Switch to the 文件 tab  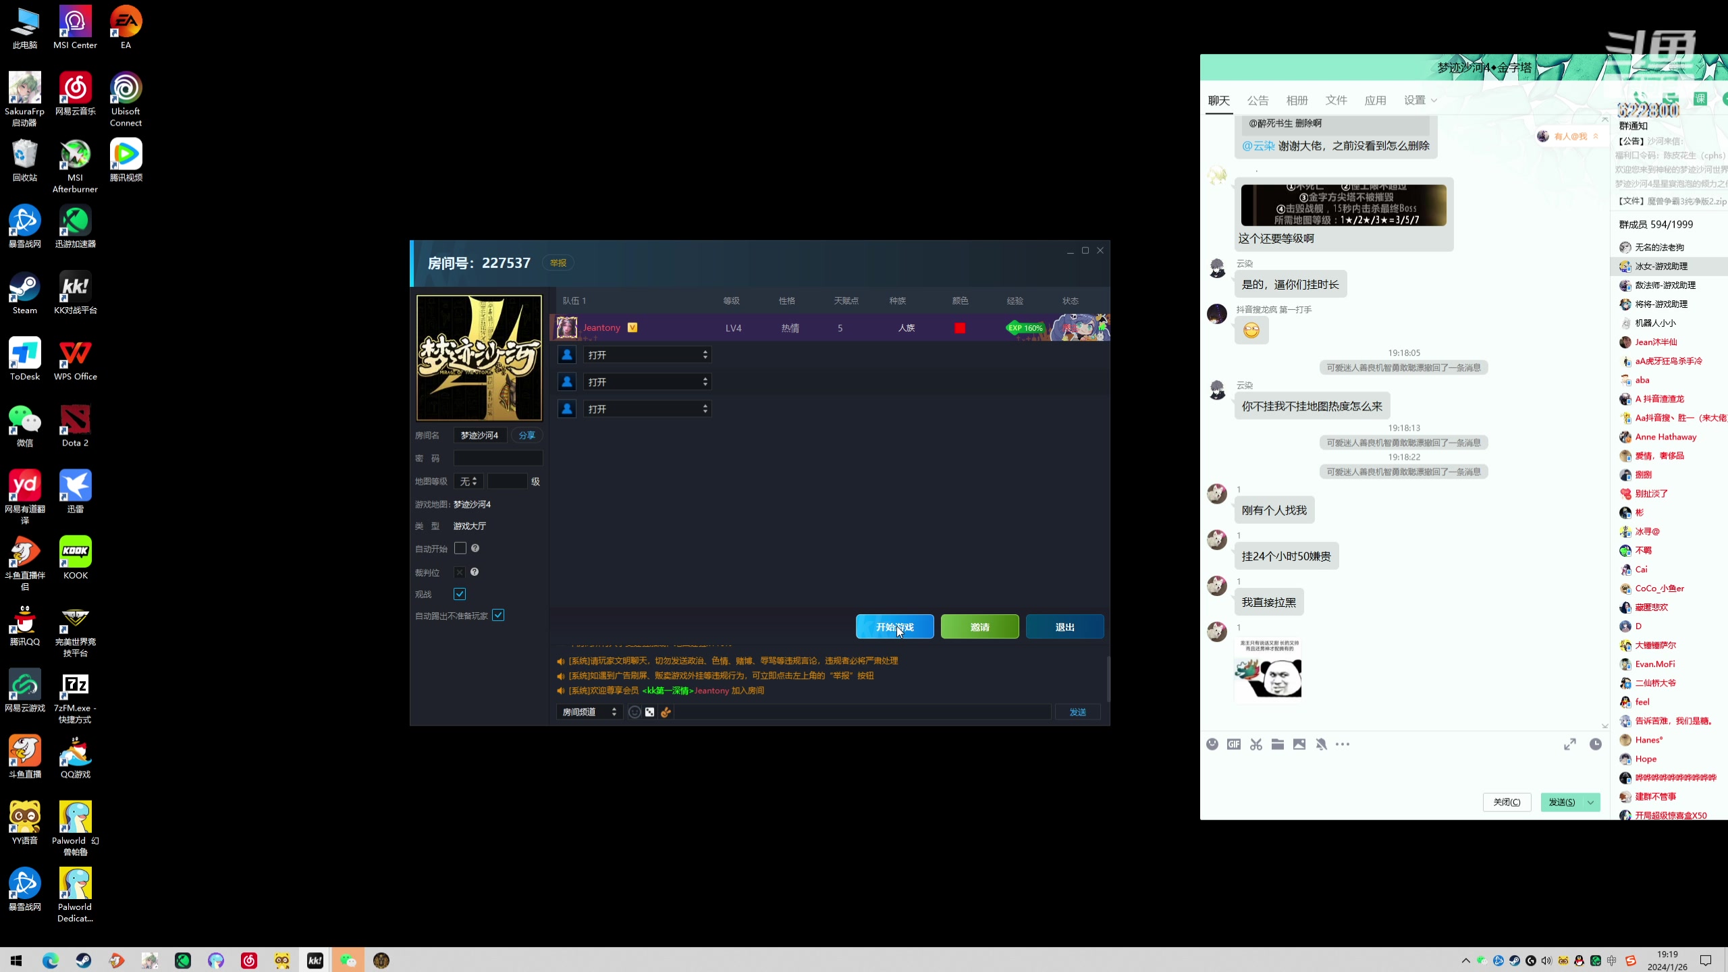pyautogui.click(x=1336, y=101)
